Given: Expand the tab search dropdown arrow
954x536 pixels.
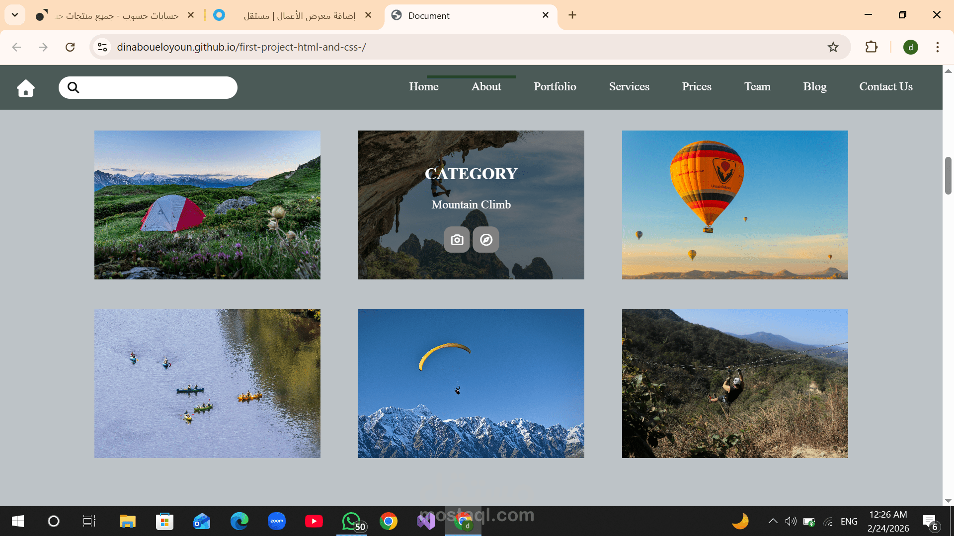Looking at the screenshot, I should pyautogui.click(x=15, y=15).
